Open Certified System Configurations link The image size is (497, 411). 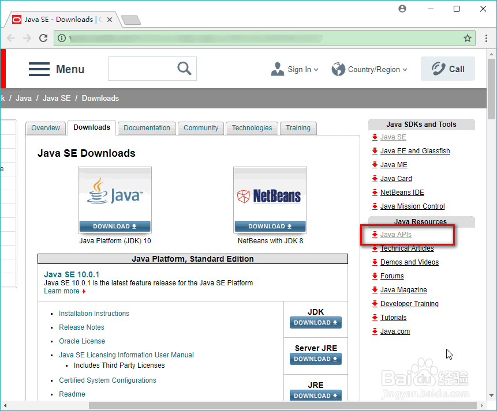pos(107,380)
